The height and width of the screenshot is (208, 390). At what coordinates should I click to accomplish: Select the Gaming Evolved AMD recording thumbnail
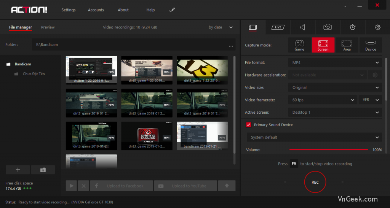coord(147,136)
